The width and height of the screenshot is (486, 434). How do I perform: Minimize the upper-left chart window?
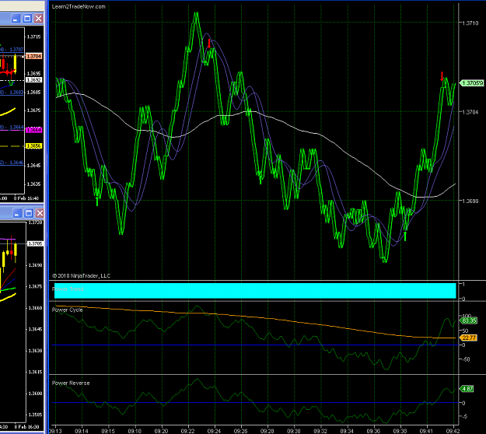[16, 19]
